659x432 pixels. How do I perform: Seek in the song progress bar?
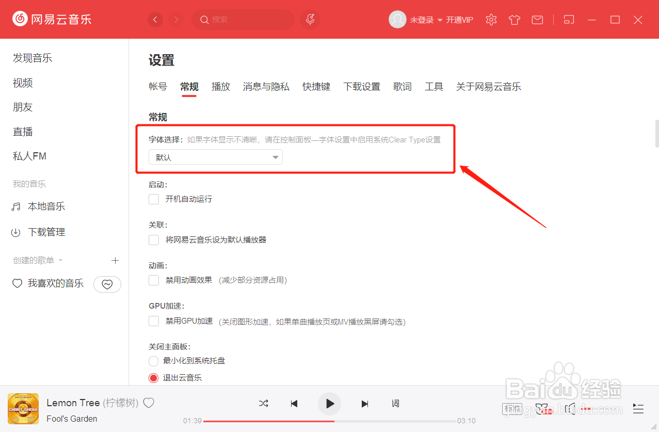(x=330, y=421)
